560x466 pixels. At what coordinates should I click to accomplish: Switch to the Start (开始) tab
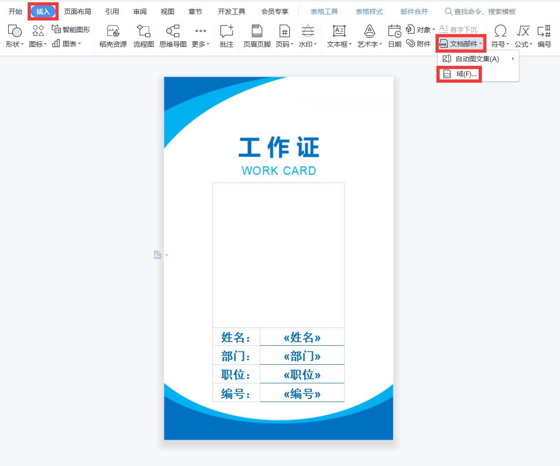[x=15, y=11]
